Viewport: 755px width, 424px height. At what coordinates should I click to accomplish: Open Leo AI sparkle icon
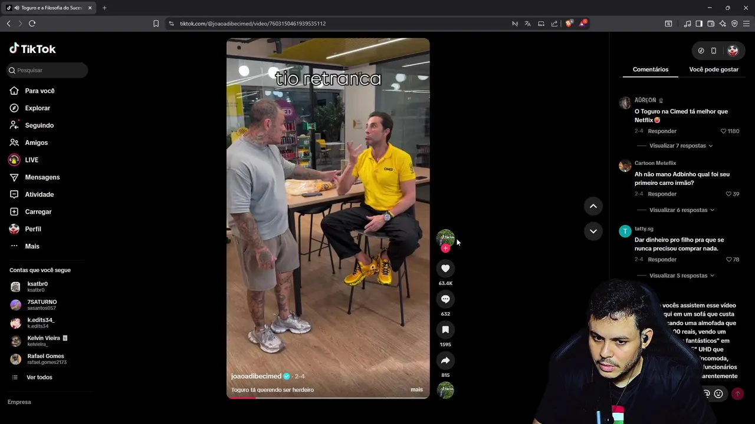coord(723,24)
